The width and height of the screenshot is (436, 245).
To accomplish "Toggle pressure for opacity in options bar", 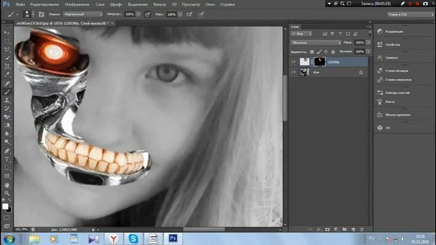I will [x=148, y=14].
